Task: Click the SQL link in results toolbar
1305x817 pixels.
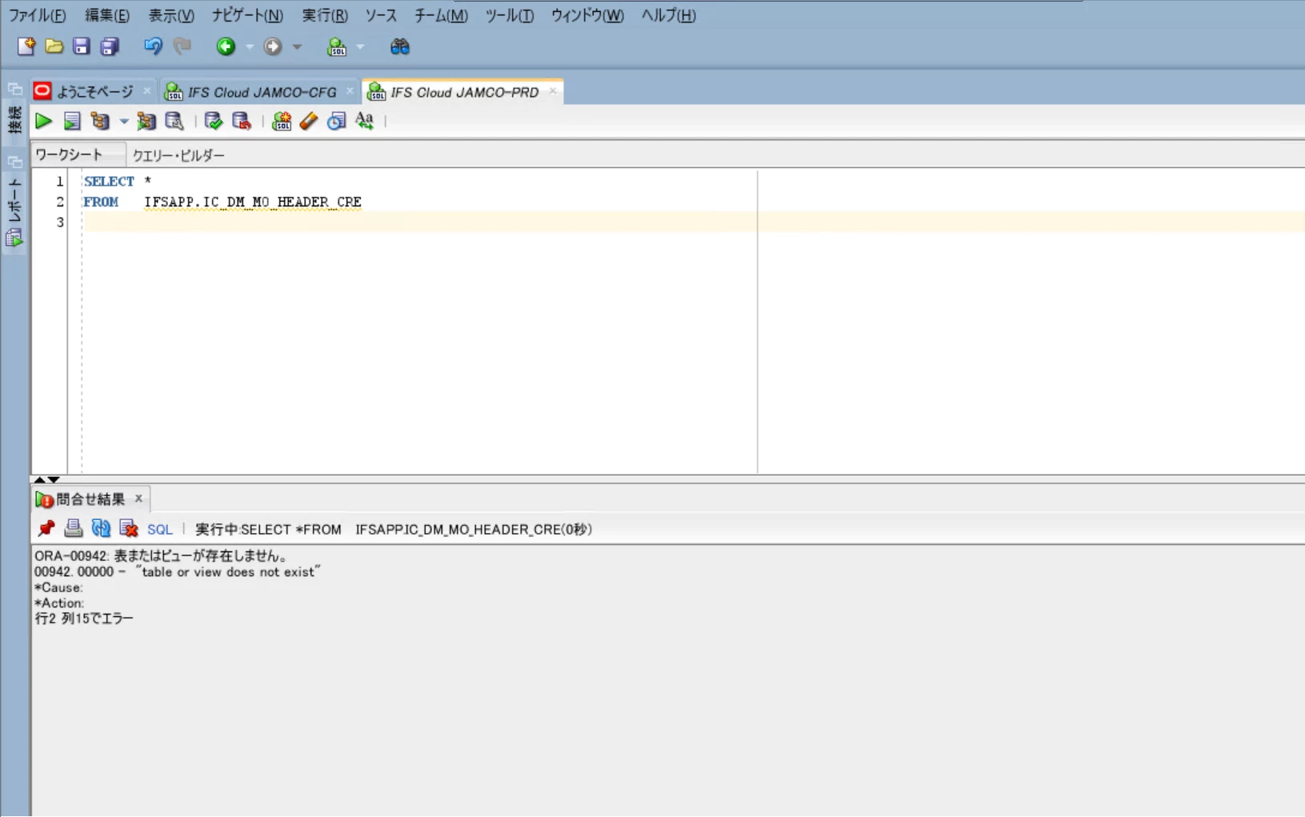Action: pyautogui.click(x=160, y=529)
